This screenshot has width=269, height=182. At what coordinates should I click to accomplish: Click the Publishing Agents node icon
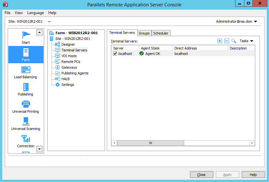tap(58, 73)
